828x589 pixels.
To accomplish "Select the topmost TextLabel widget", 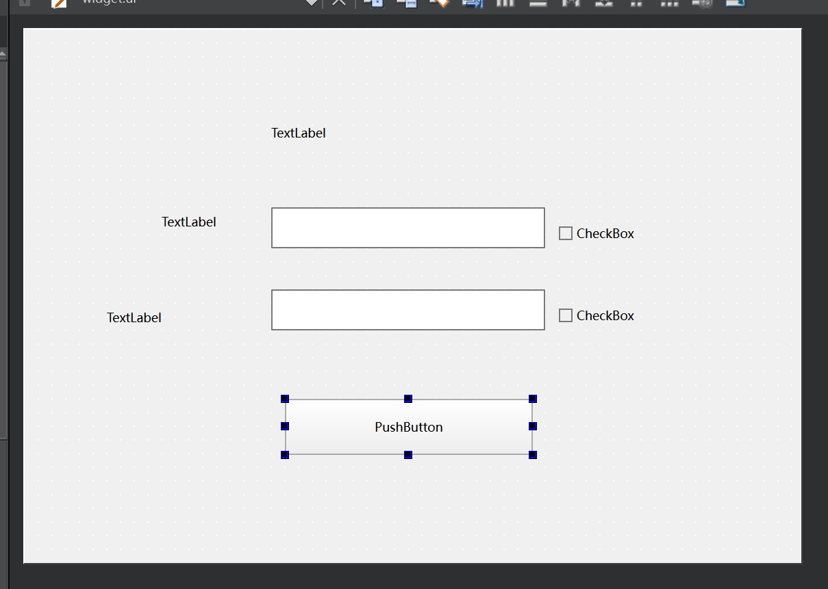I will 299,133.
